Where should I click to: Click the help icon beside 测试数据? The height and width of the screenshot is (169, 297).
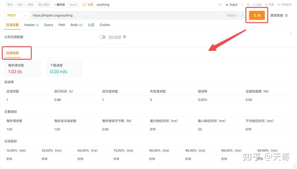tap(124, 37)
